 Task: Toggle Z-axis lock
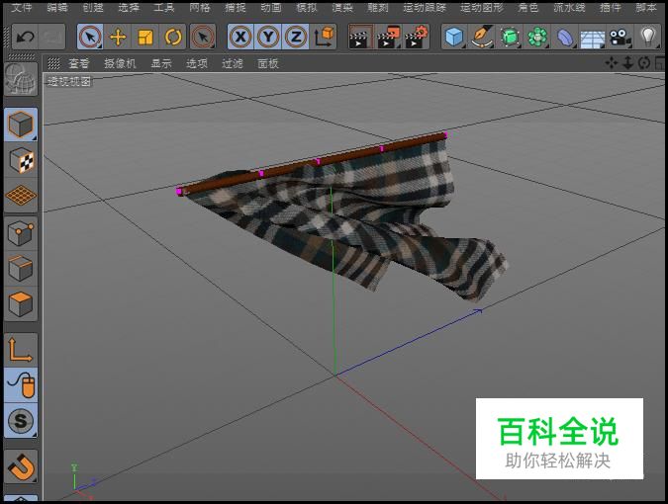point(295,38)
